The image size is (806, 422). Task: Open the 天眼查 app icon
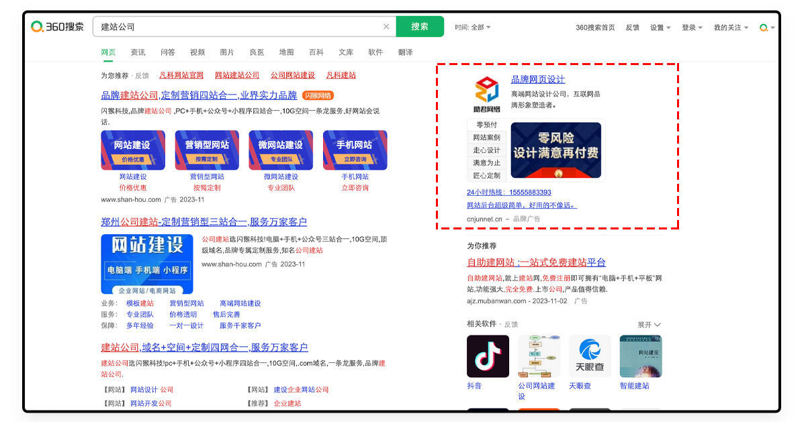[x=590, y=356]
